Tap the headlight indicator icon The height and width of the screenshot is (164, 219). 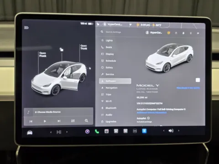pos(26,28)
